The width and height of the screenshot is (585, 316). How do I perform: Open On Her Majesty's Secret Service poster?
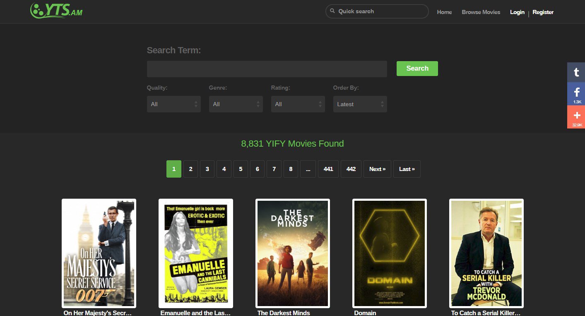(99, 253)
